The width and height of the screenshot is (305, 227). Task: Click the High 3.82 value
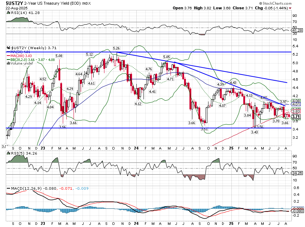(202, 8)
